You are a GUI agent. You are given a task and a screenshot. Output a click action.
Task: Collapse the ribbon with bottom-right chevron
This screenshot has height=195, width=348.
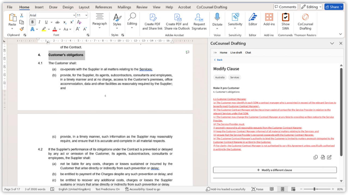pos(340,34)
